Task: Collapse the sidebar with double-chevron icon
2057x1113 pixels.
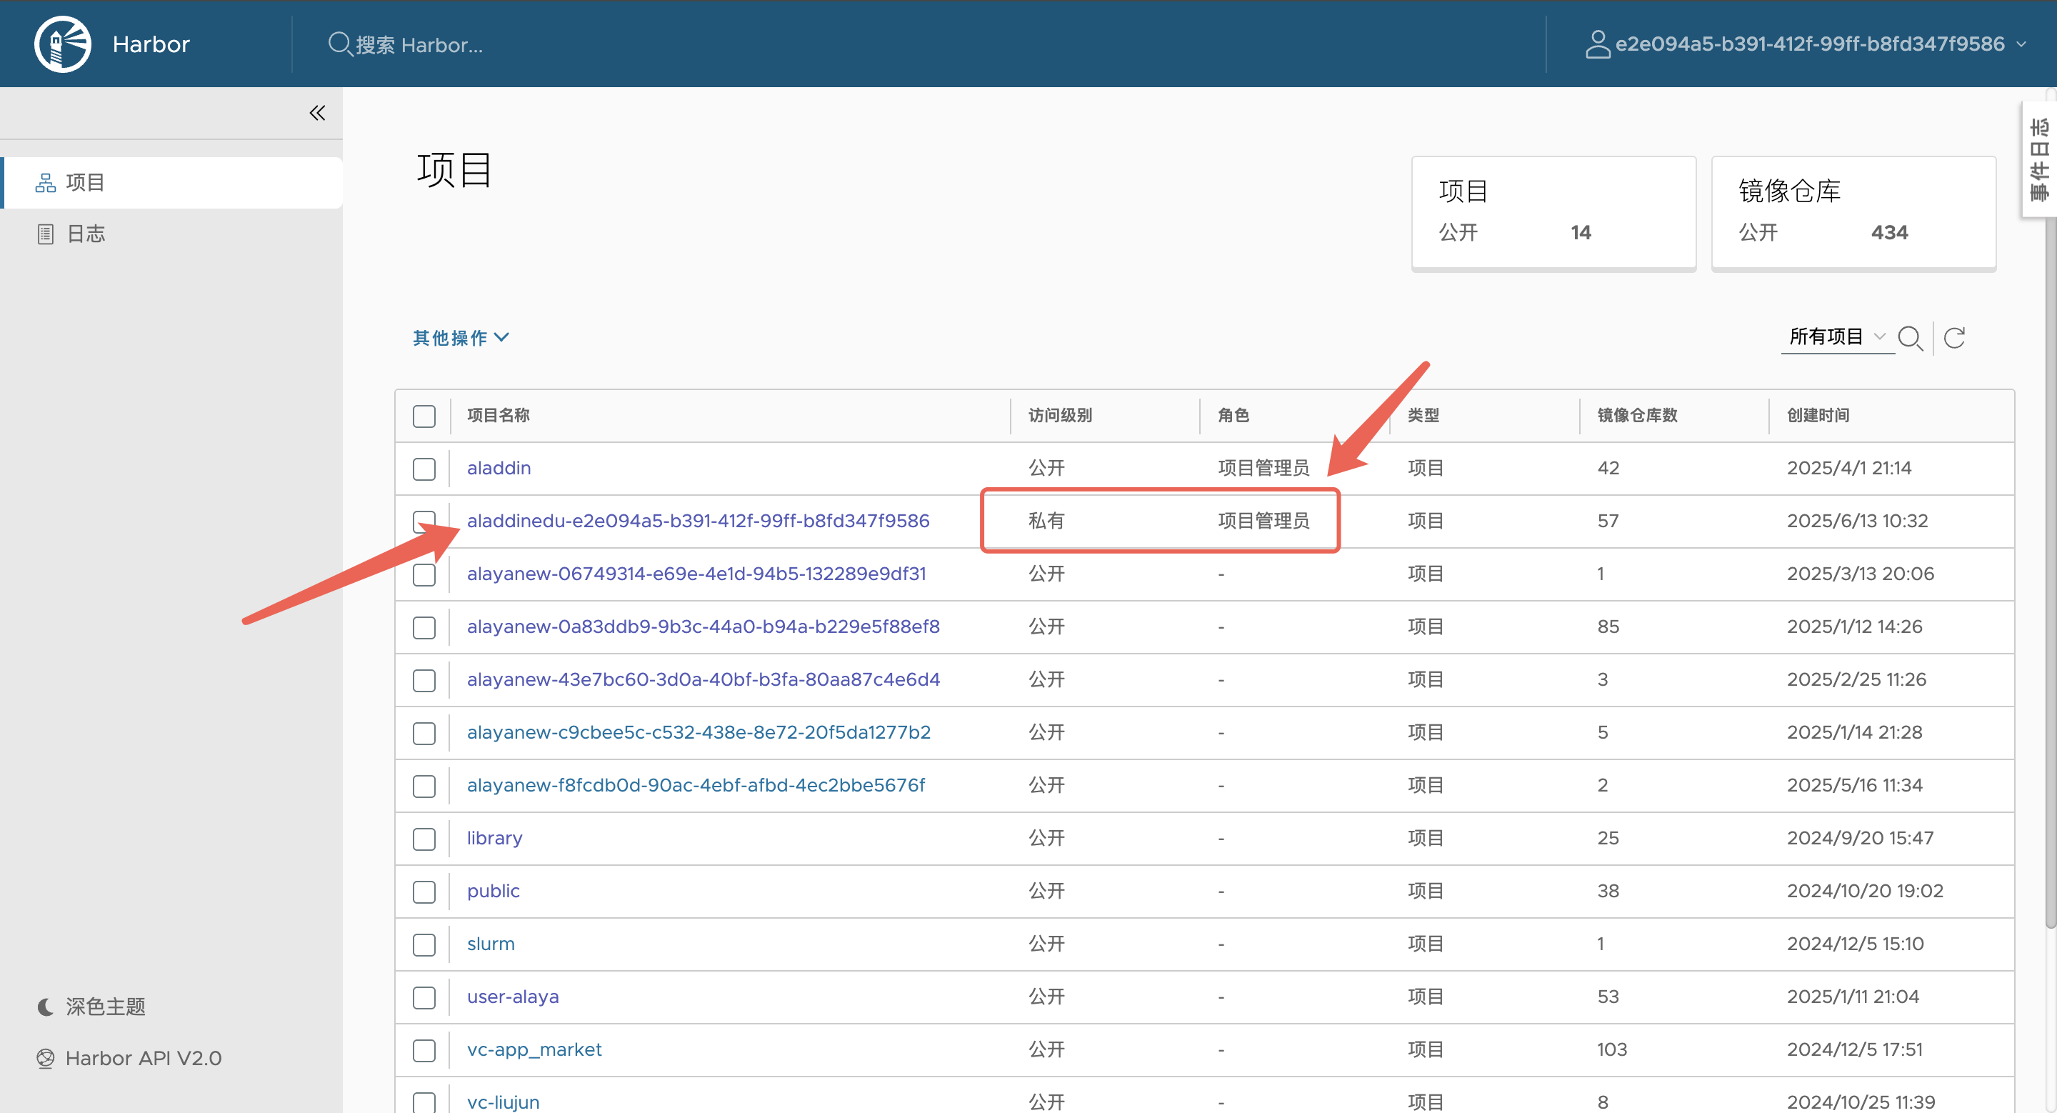Action: pyautogui.click(x=317, y=113)
